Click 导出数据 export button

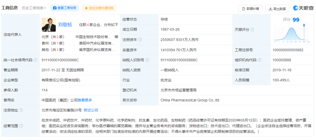(x=277, y=8)
